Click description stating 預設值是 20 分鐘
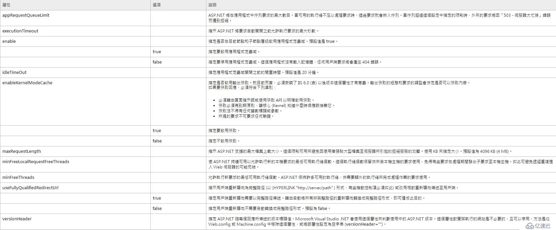The height and width of the screenshot is (230, 556). pos(264,73)
